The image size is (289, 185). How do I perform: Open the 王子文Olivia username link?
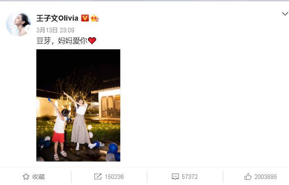pos(57,18)
